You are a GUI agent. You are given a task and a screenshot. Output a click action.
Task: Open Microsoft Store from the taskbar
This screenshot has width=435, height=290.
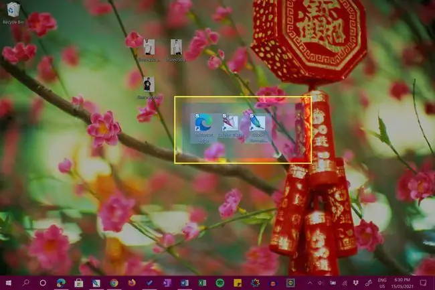pyautogui.click(x=79, y=283)
